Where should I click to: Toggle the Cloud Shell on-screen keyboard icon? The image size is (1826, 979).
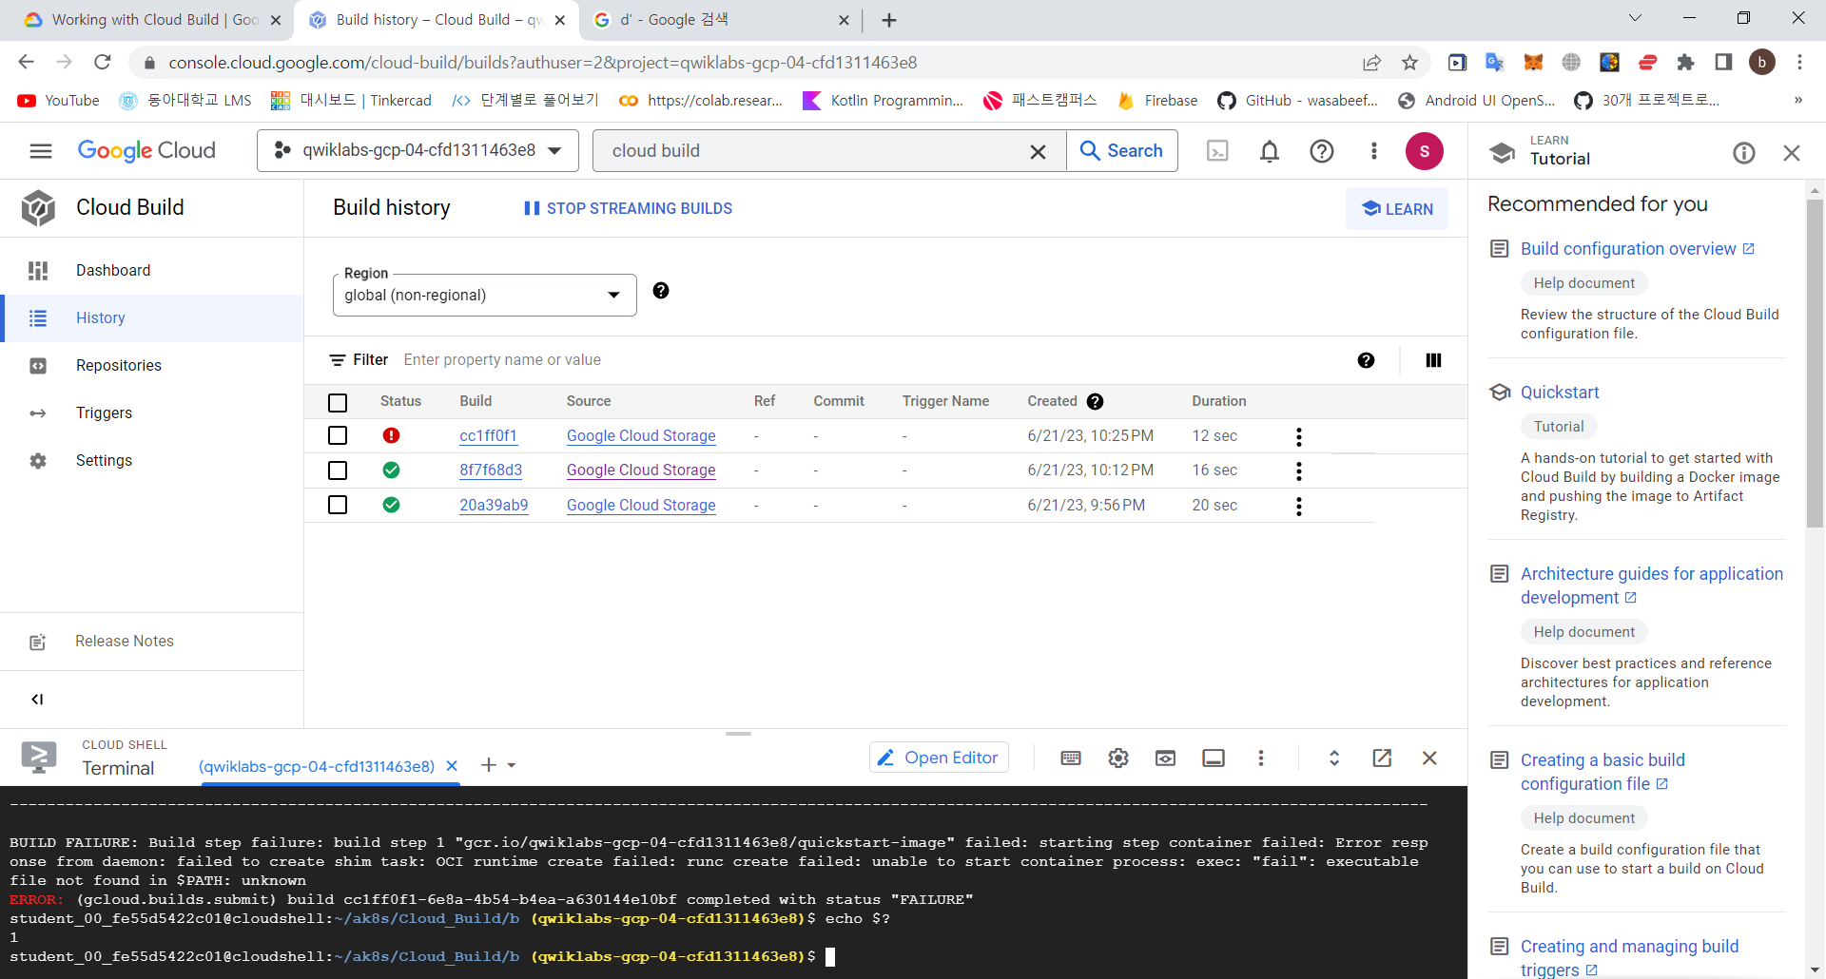(1071, 758)
